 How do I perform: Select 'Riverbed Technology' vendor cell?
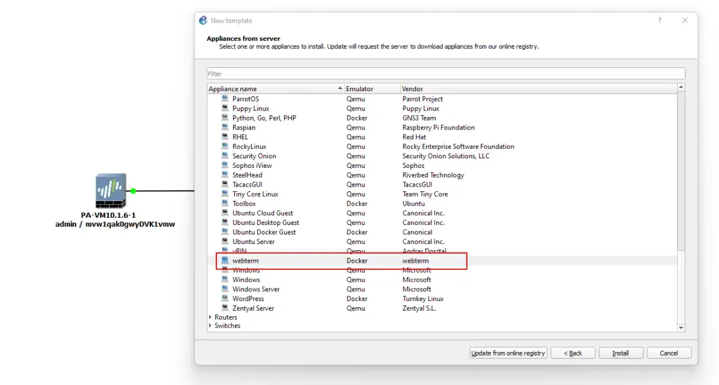pos(433,175)
